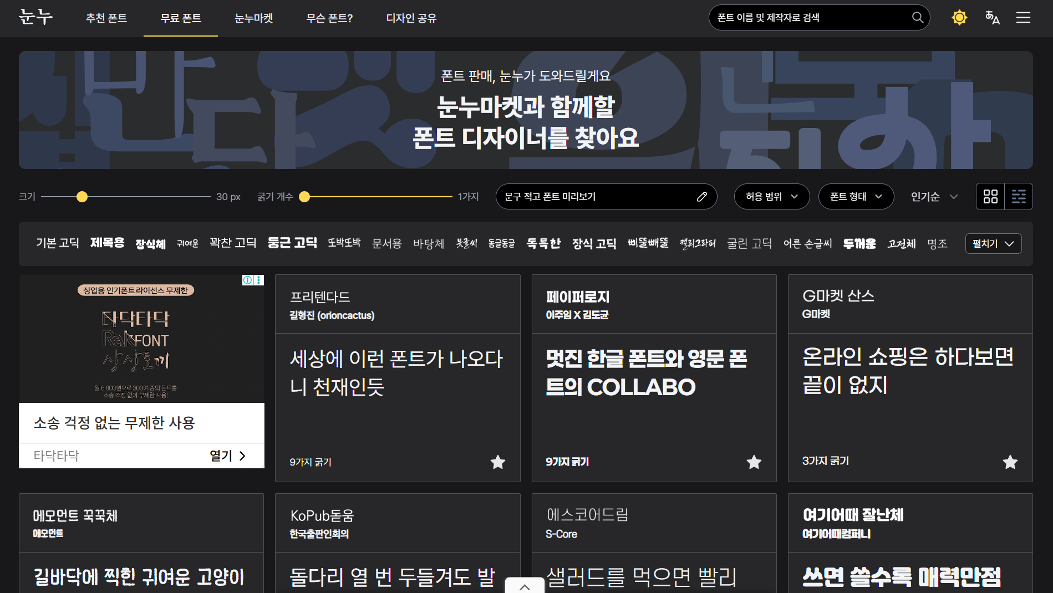Viewport: 1053px width, 593px height.
Task: Open the language translation icon
Action: click(992, 18)
